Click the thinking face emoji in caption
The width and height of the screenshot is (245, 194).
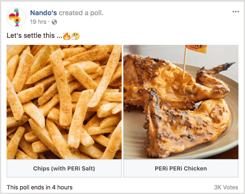(75, 36)
